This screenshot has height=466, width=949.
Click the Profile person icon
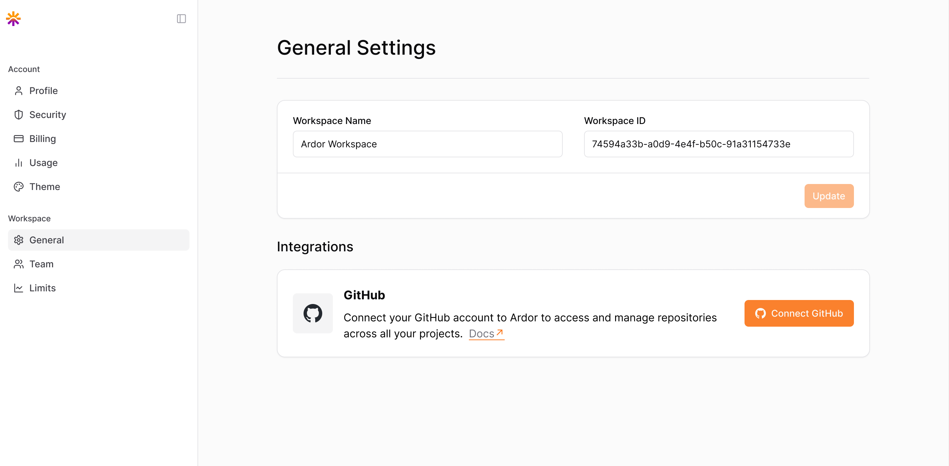(19, 91)
